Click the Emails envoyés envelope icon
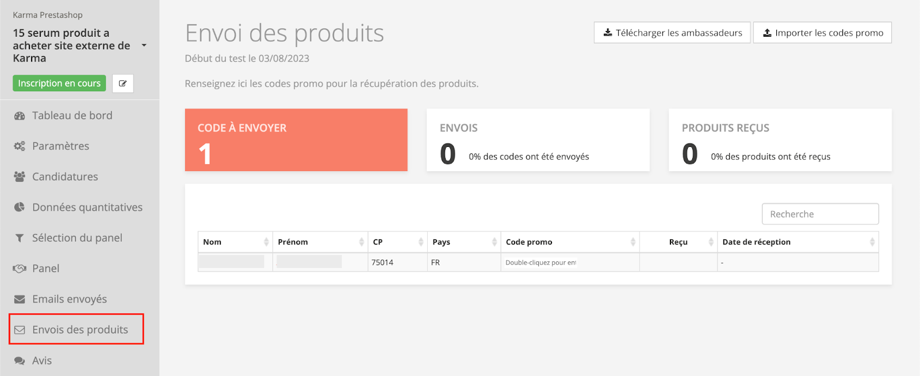 pos(20,299)
